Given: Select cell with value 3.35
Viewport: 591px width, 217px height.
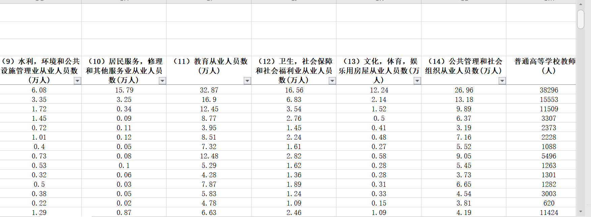Looking at the screenshot, I should tap(40, 100).
